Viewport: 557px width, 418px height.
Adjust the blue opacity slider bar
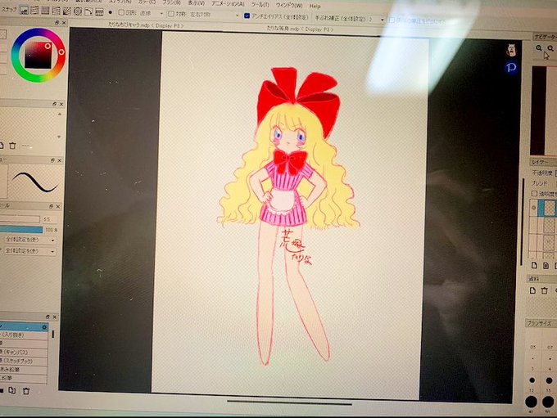click(21, 230)
